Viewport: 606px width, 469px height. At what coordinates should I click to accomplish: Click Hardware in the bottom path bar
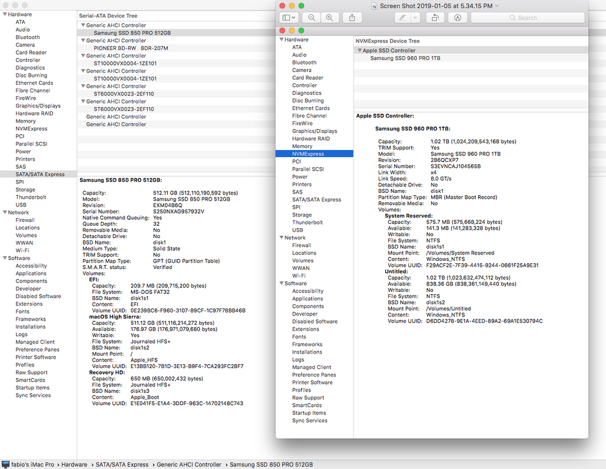tap(74, 465)
